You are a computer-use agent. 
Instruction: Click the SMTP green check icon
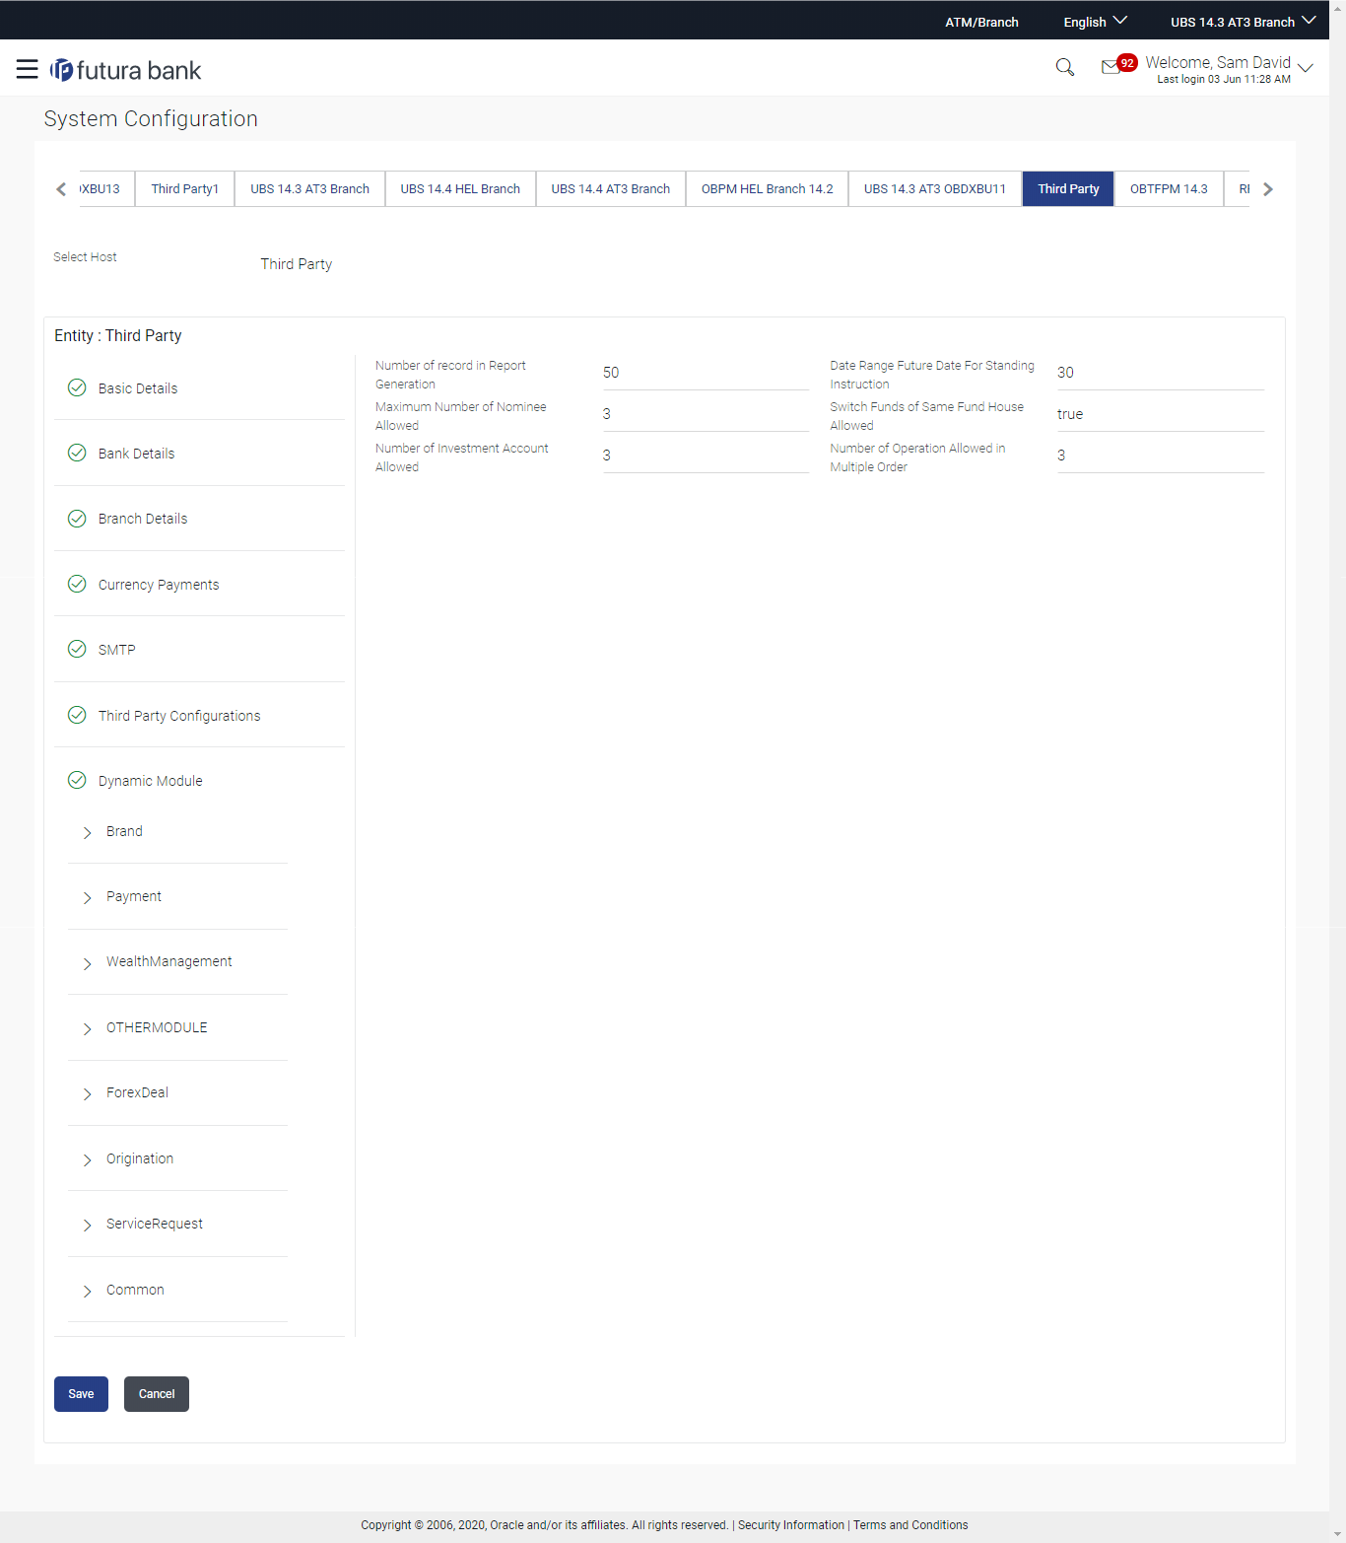[77, 649]
